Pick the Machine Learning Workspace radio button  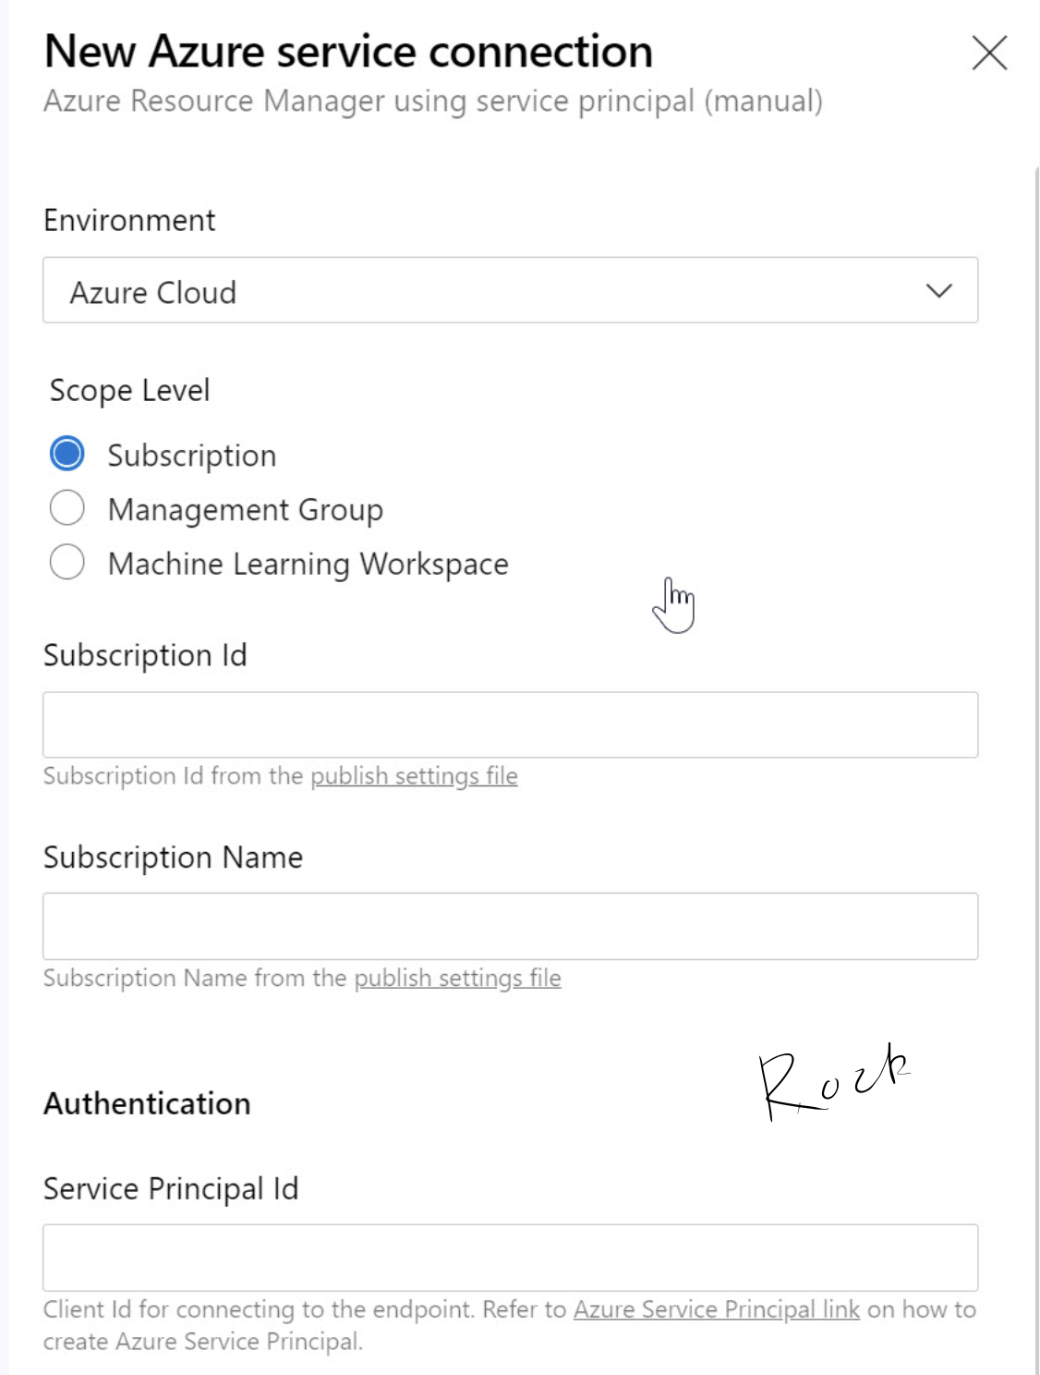point(67,562)
